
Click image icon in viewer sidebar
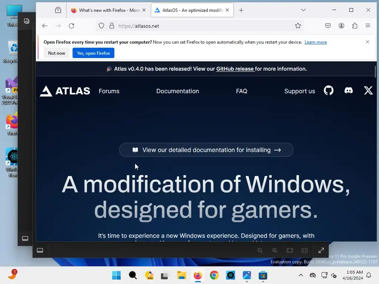tap(27, 21)
